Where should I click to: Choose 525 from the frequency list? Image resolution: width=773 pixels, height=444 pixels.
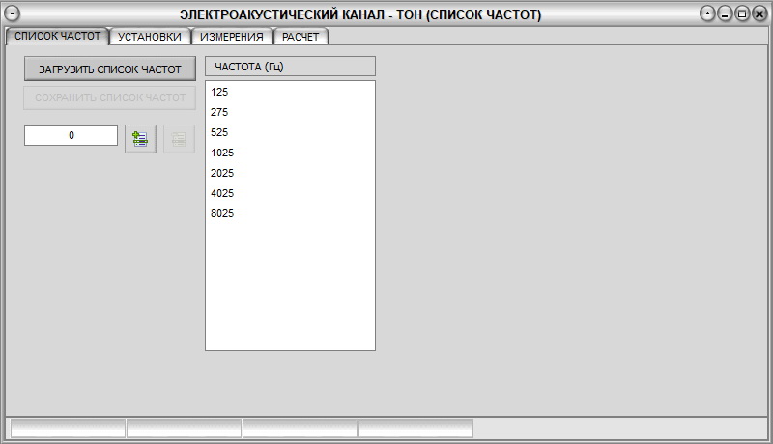219,132
